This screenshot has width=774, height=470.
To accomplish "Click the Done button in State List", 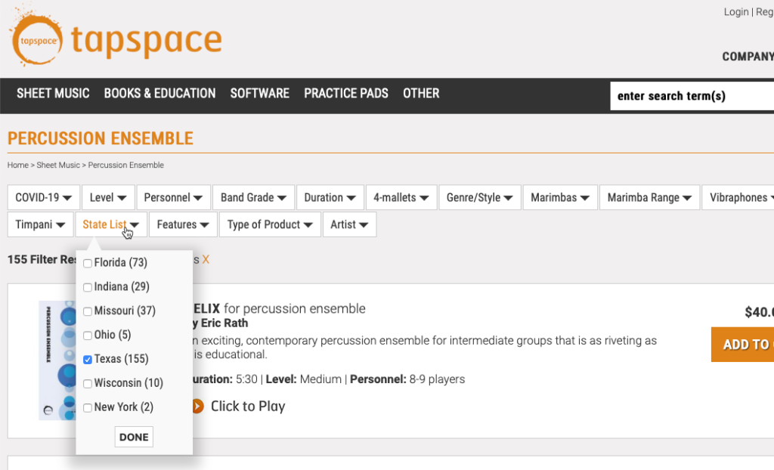I will [134, 437].
